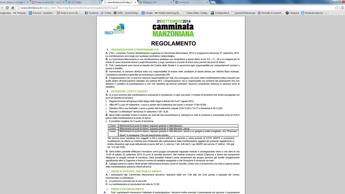Open the sky Diretta streaming bookmark

[167, 13]
